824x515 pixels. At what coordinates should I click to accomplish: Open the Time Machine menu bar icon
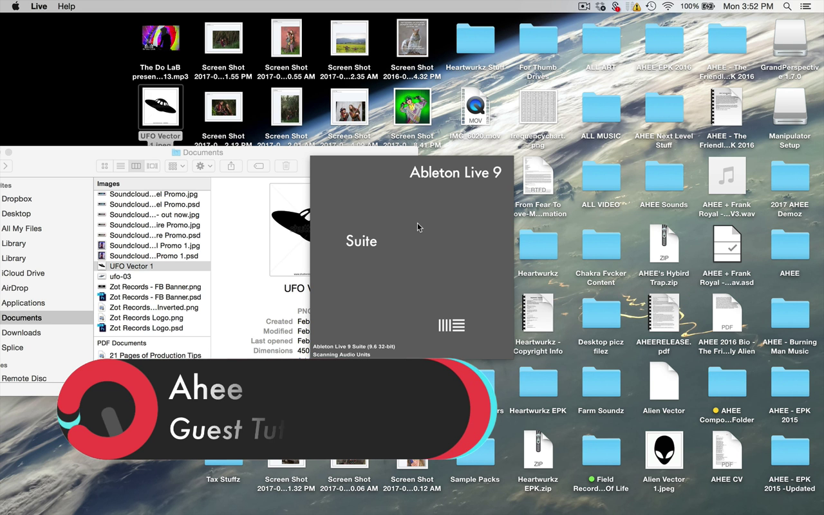coord(651,6)
